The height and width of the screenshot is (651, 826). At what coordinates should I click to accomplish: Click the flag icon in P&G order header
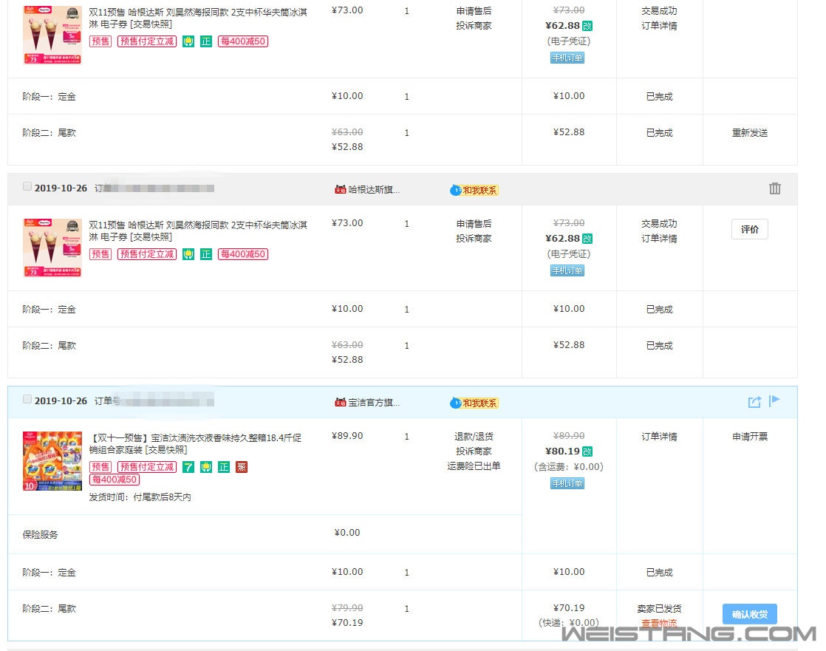[x=774, y=401]
